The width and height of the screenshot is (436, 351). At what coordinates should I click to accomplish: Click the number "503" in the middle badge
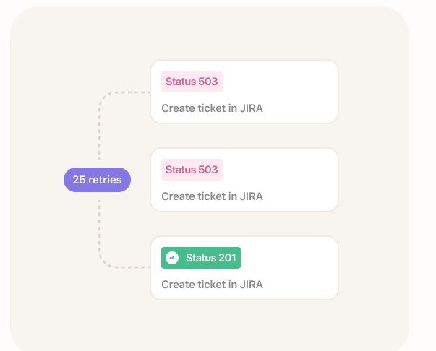(x=208, y=170)
